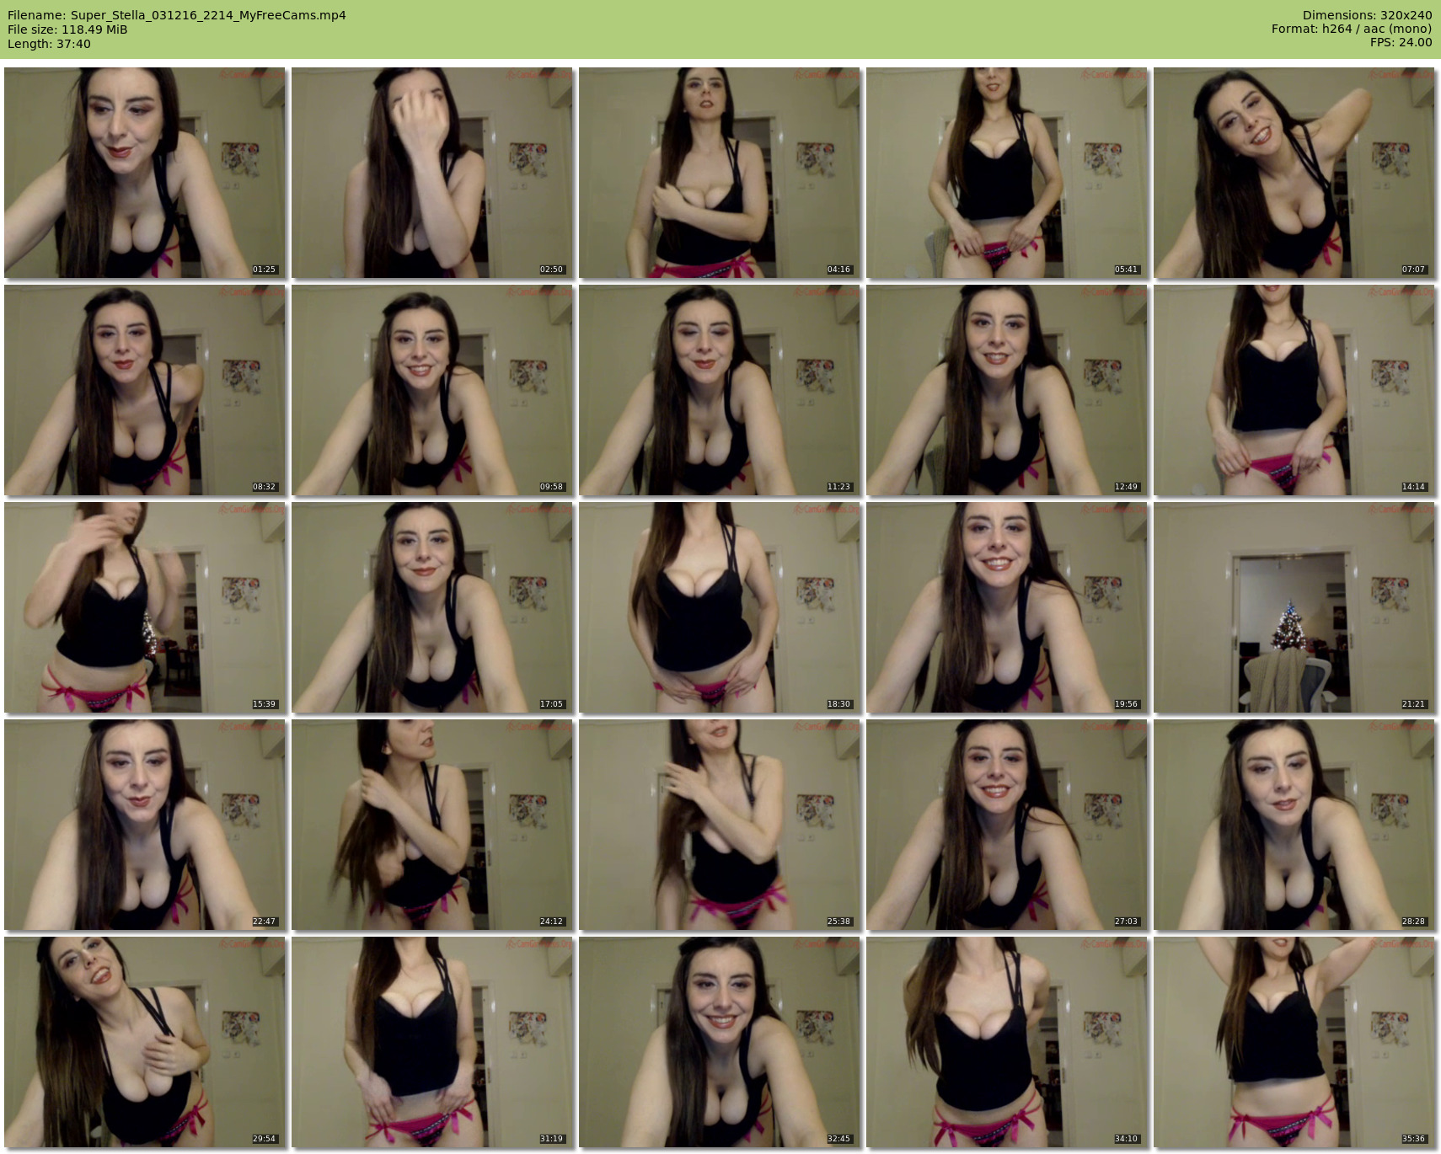The width and height of the screenshot is (1441, 1154).
Task: Click the frame with timestamp 25:38
Action: pos(720,825)
